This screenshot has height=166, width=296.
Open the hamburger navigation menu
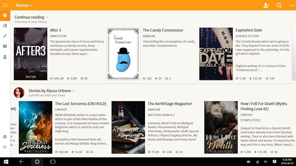click(5, 5)
